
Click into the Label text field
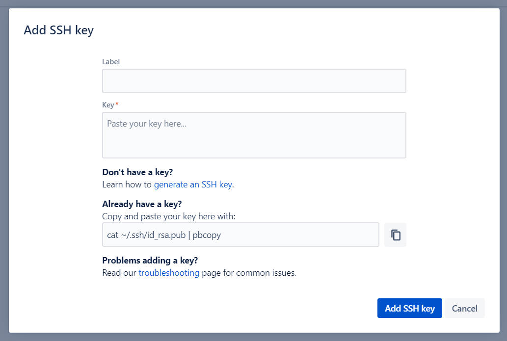[254, 81]
